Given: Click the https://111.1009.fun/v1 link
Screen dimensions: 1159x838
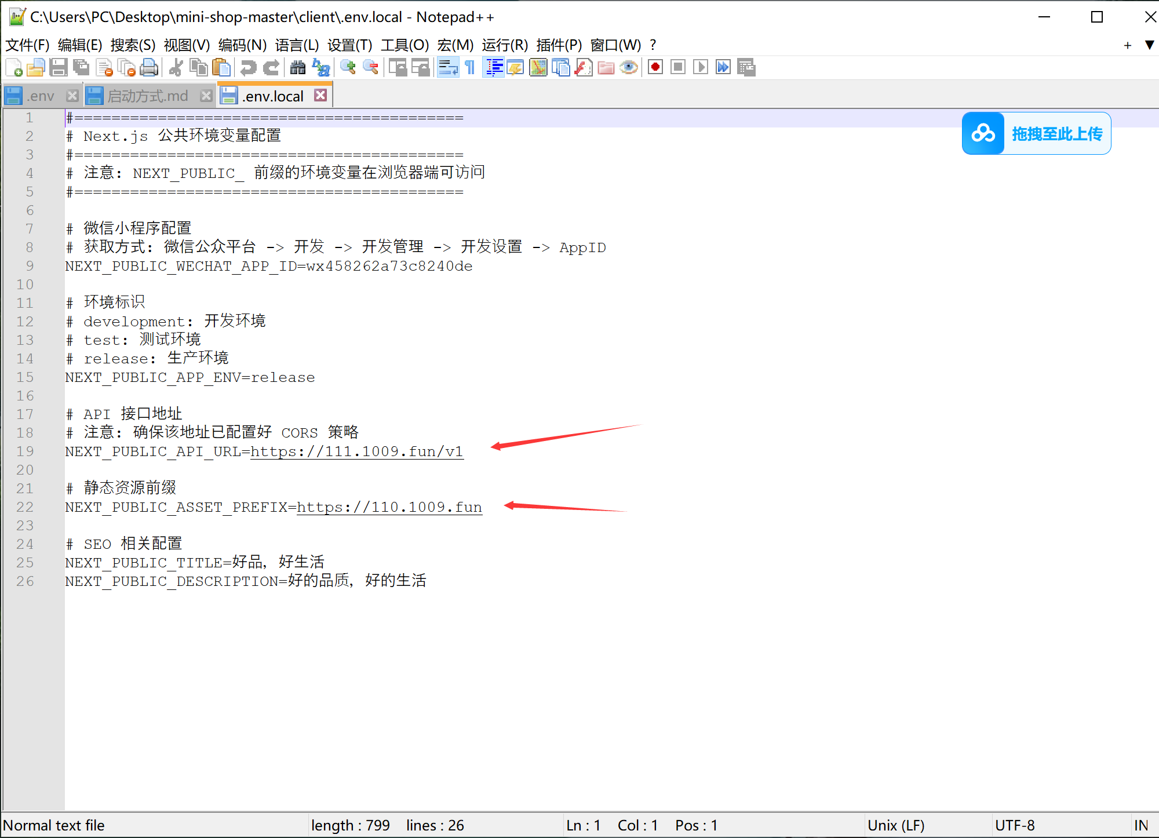Looking at the screenshot, I should click(356, 451).
